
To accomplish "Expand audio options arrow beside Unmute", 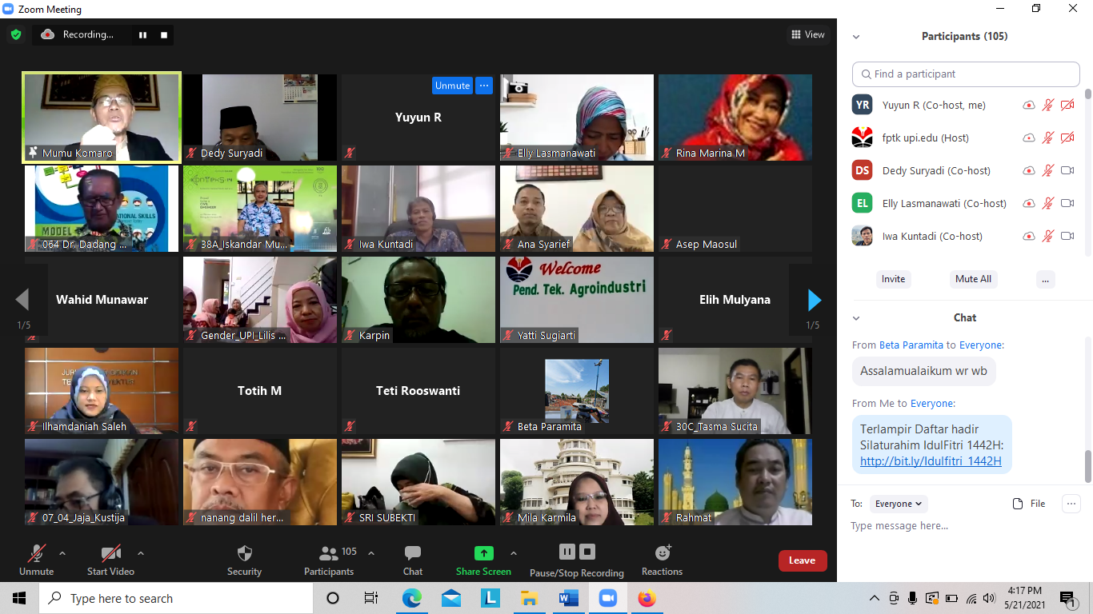I will pyautogui.click(x=62, y=552).
